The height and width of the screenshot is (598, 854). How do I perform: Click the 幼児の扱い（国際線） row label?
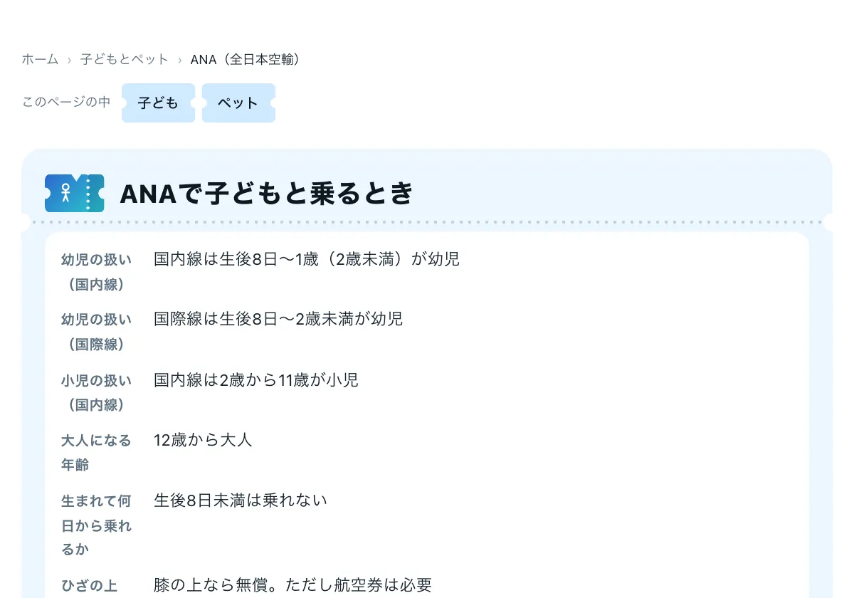(x=96, y=332)
